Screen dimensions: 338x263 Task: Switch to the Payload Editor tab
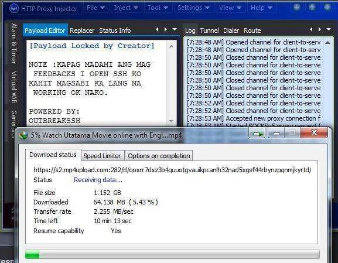[x=45, y=30]
